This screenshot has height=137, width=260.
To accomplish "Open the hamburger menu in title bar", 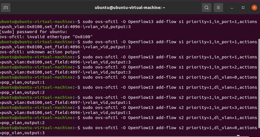I will coord(218,8).
